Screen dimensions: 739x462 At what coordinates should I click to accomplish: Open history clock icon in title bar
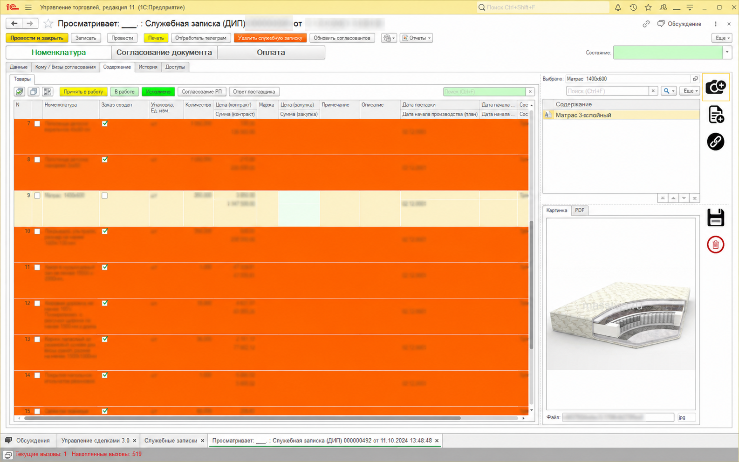click(x=633, y=7)
